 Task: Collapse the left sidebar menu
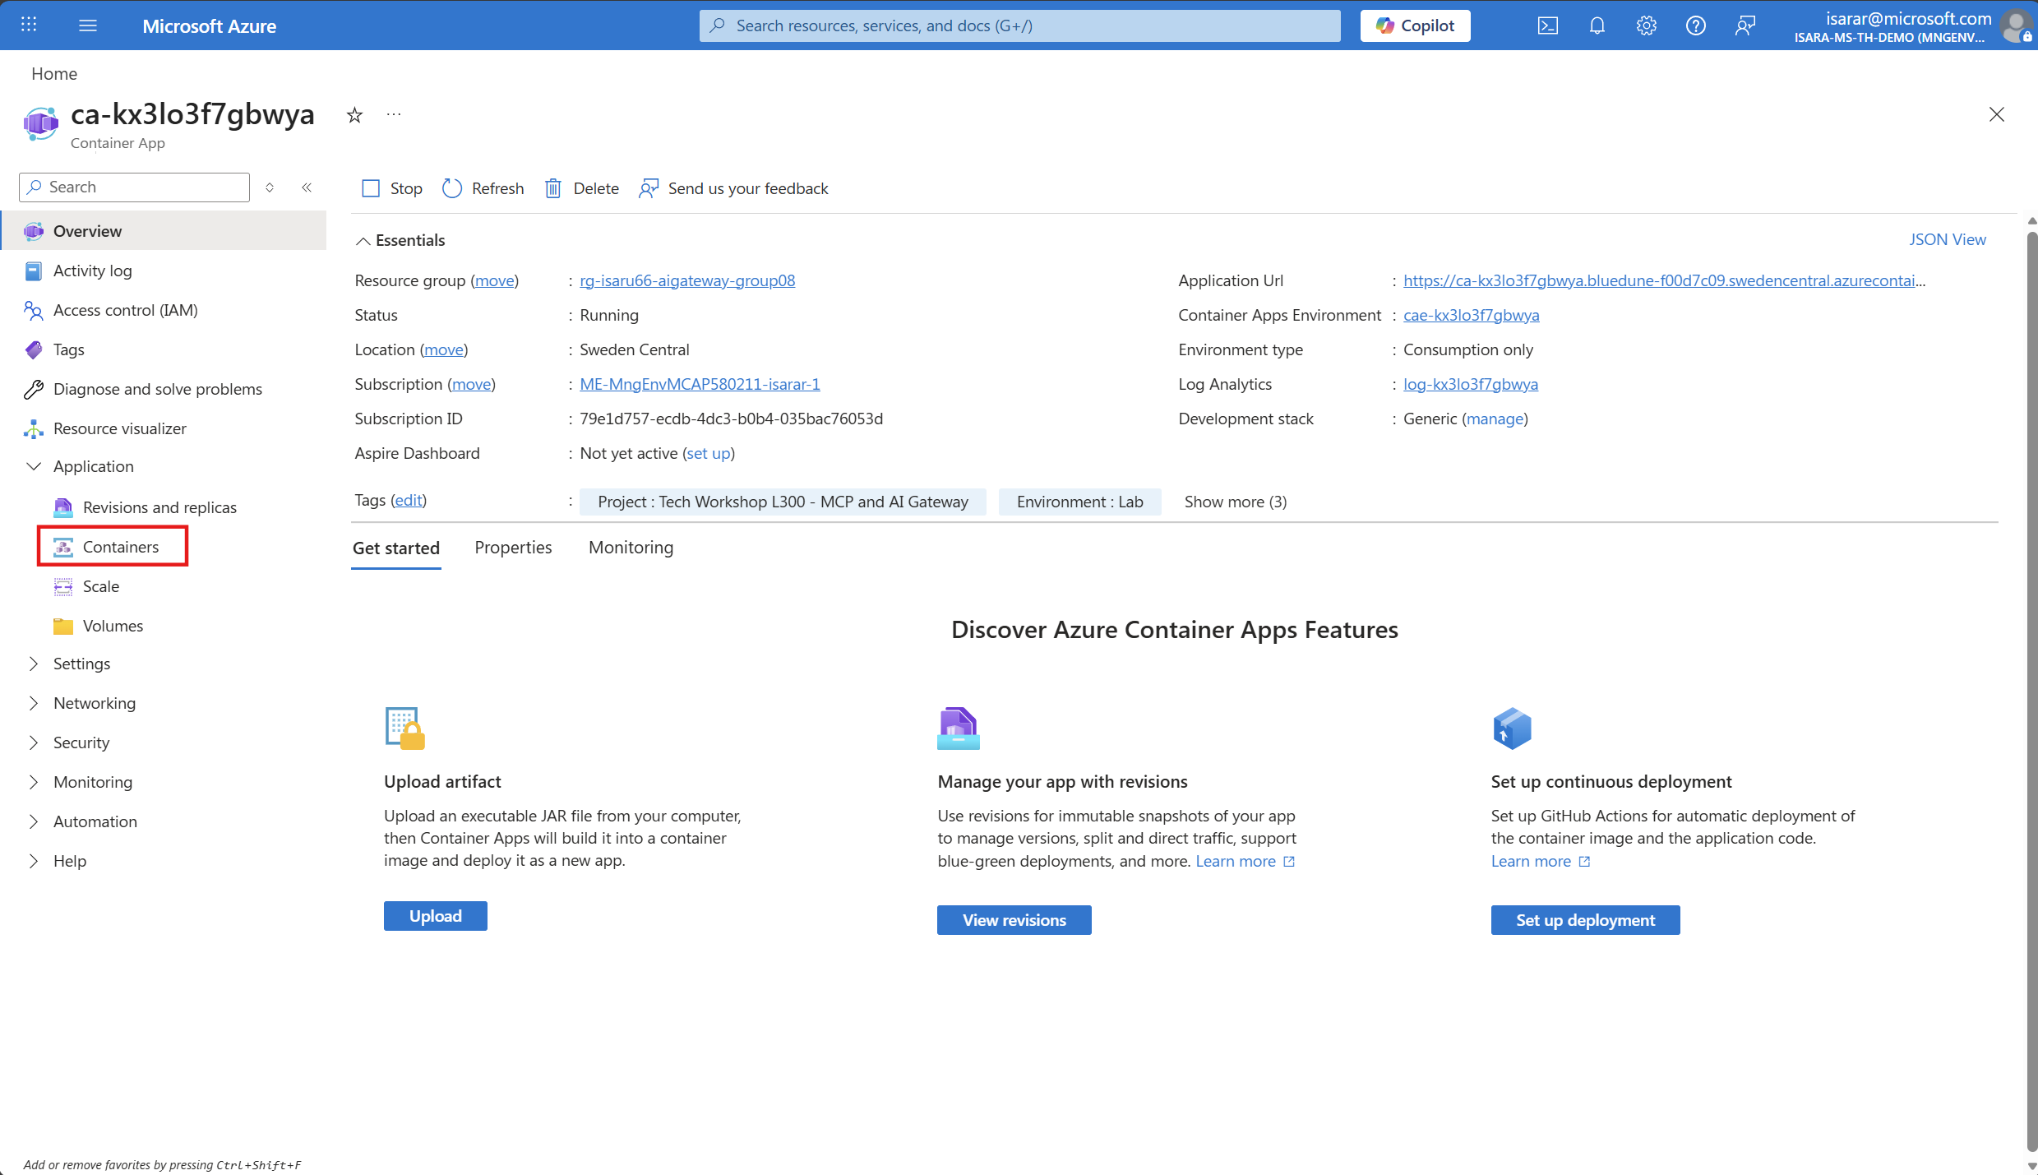point(307,187)
